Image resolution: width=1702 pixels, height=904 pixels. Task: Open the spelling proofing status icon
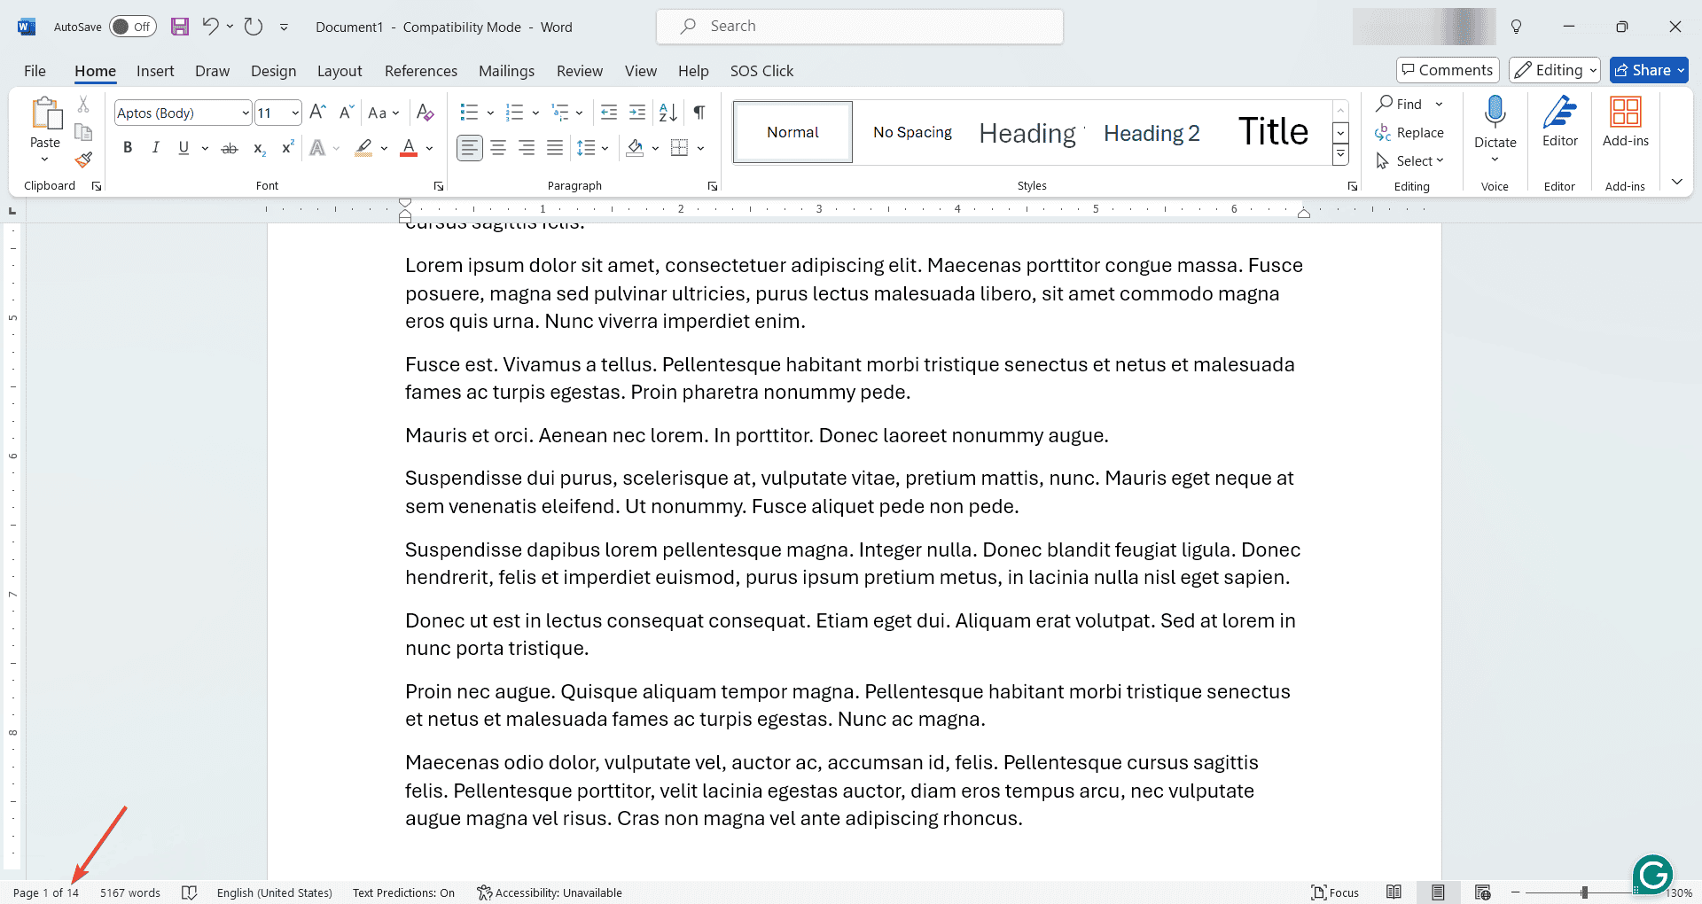(x=189, y=892)
